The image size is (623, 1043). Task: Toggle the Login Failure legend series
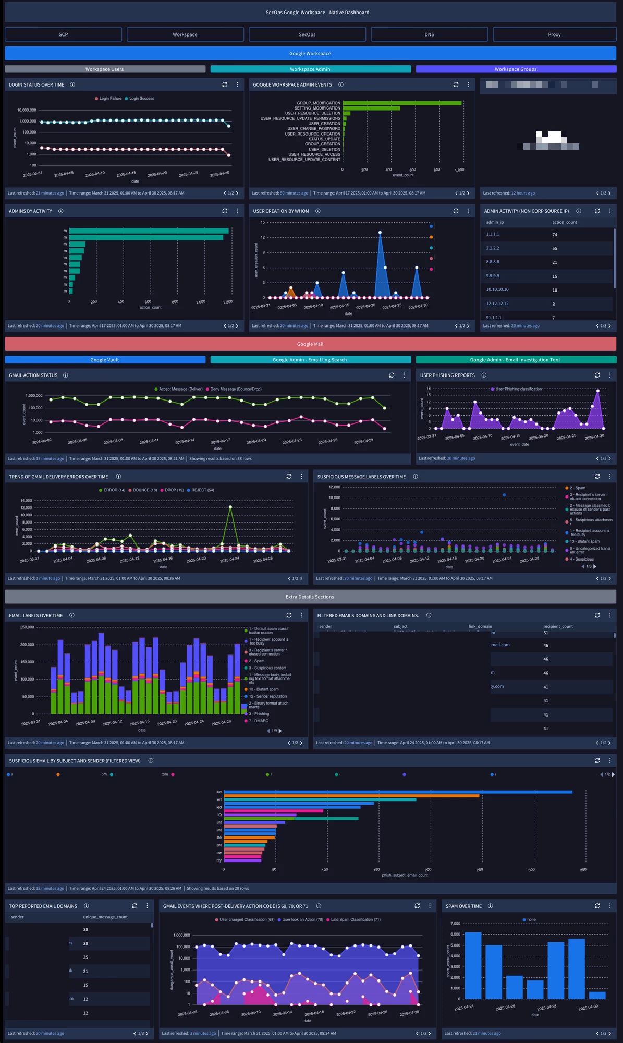click(108, 99)
